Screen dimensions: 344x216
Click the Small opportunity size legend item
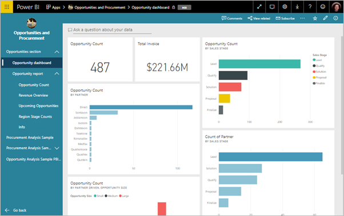click(98, 196)
